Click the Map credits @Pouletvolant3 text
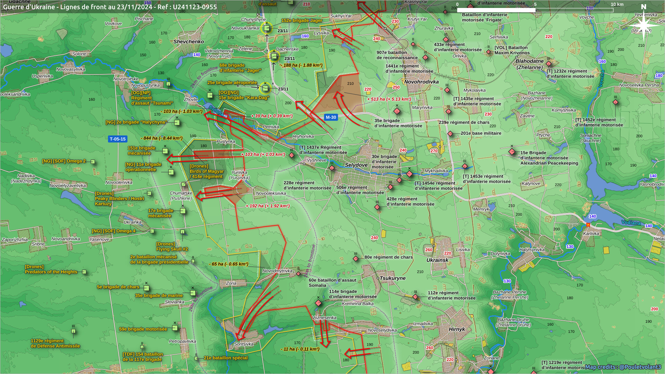This screenshot has width=665, height=374. click(623, 367)
